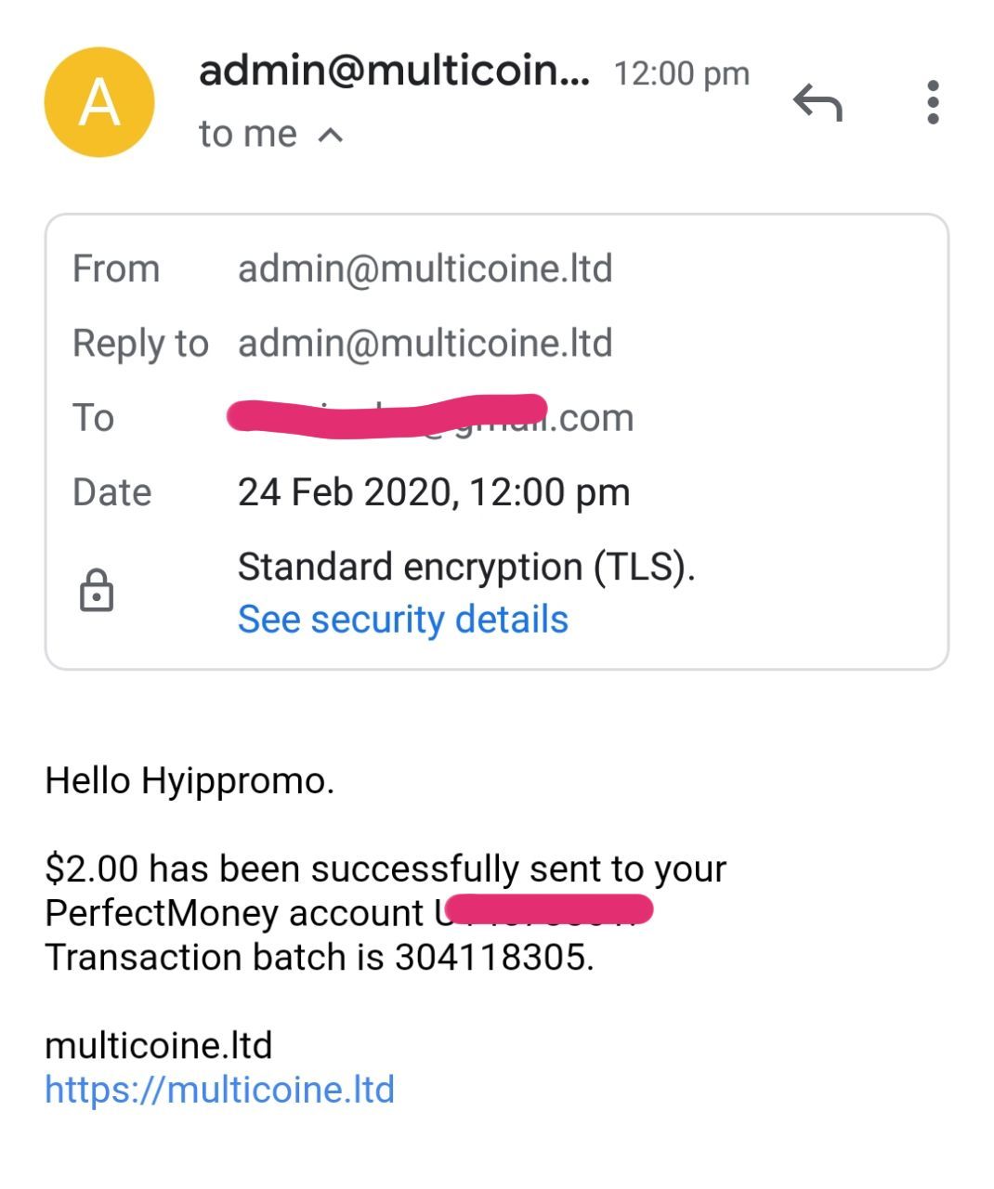Tap the "Hello Hyippromo." greeting line
The image size is (994, 1189).
(x=190, y=781)
